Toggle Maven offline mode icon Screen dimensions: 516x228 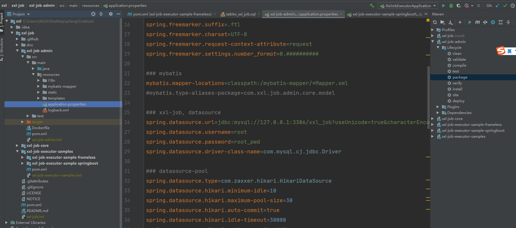pyautogui.click(x=485, y=22)
